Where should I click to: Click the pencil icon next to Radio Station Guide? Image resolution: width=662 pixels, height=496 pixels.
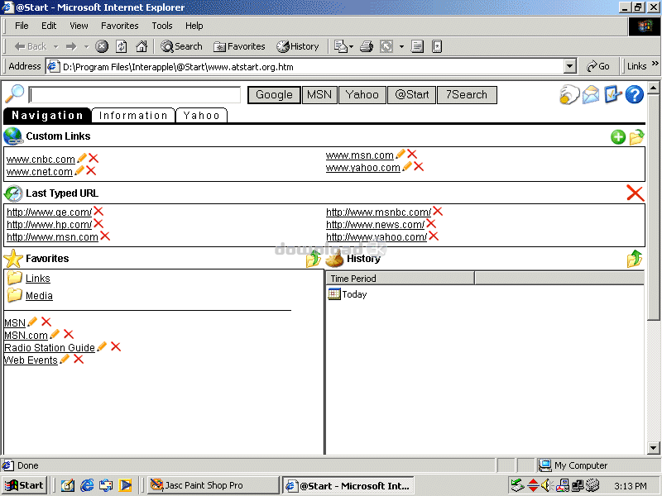click(103, 347)
